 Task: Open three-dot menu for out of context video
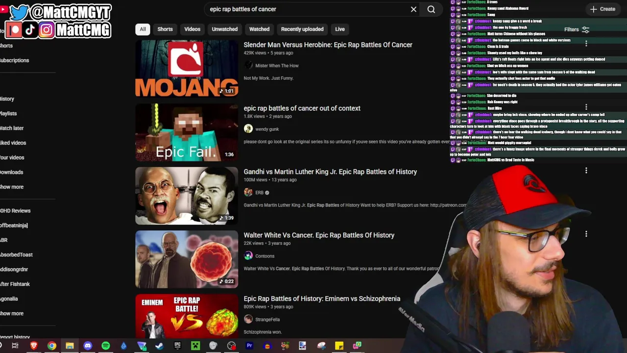coord(586,107)
